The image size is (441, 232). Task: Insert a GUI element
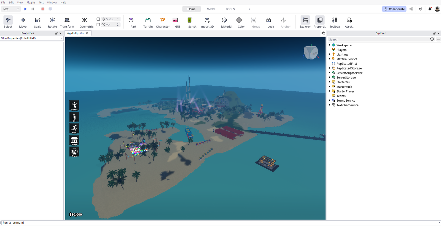(x=178, y=22)
